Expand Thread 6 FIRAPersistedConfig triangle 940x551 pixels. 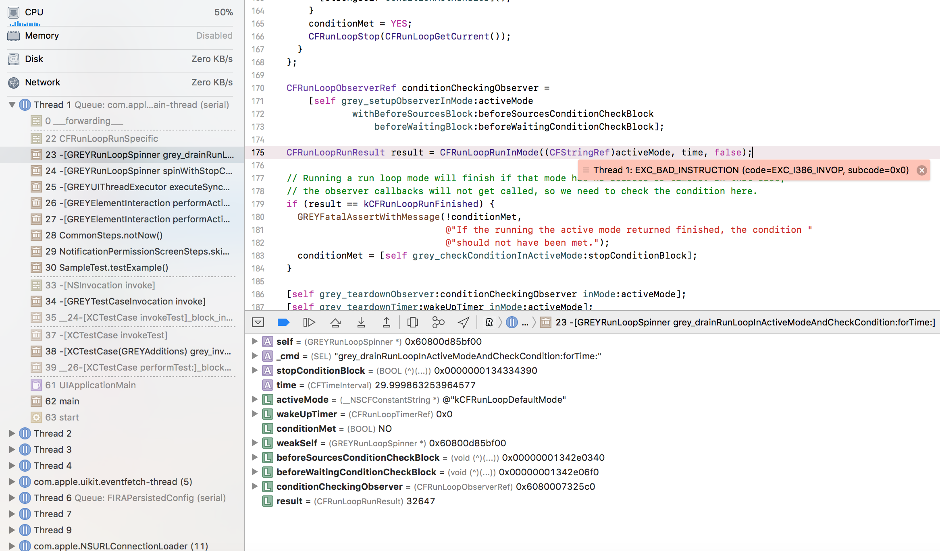[x=12, y=498]
